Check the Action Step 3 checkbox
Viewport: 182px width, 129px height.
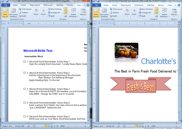(x=24, y=89)
